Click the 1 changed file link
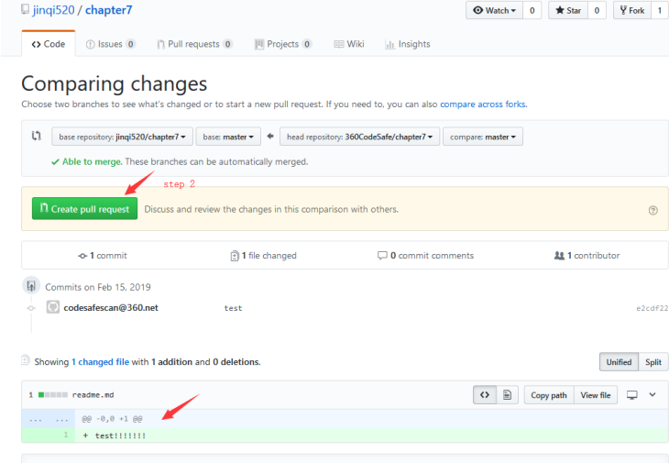 (100, 362)
